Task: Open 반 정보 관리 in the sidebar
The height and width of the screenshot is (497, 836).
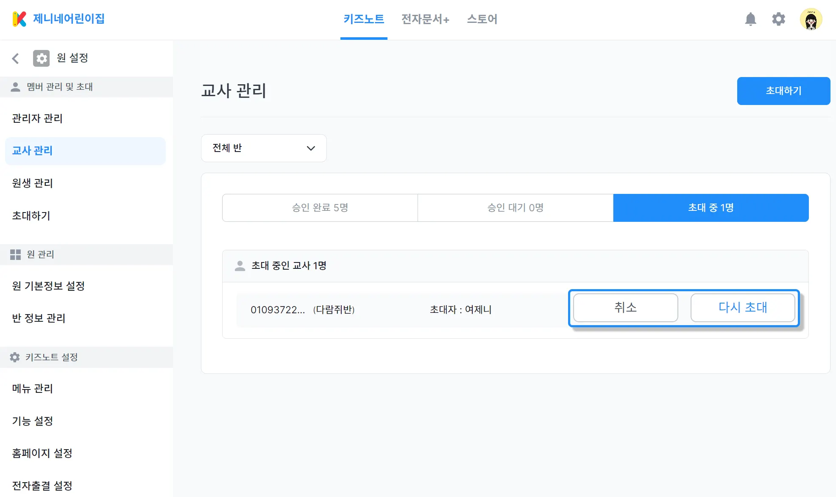Action: pyautogui.click(x=39, y=318)
